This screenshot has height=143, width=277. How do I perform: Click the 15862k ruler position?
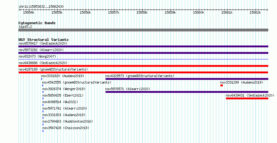[255, 12]
